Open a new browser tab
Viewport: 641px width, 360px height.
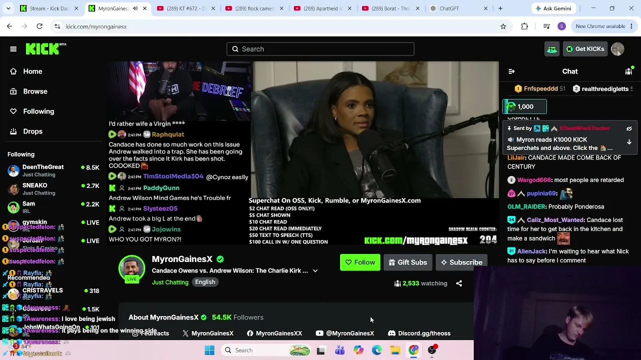(500, 8)
